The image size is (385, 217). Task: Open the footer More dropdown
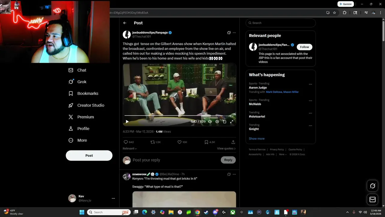pyautogui.click(x=283, y=154)
